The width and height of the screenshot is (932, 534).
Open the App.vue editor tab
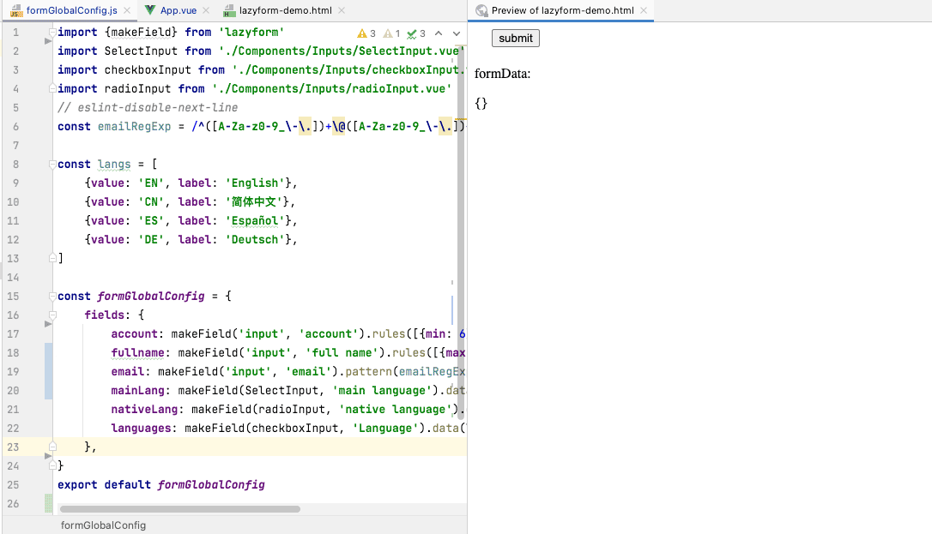click(x=178, y=10)
